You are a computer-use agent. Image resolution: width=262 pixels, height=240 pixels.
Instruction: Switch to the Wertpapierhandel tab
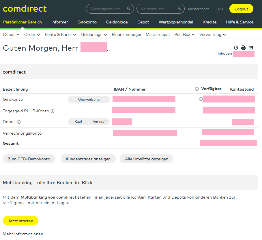[x=176, y=22]
